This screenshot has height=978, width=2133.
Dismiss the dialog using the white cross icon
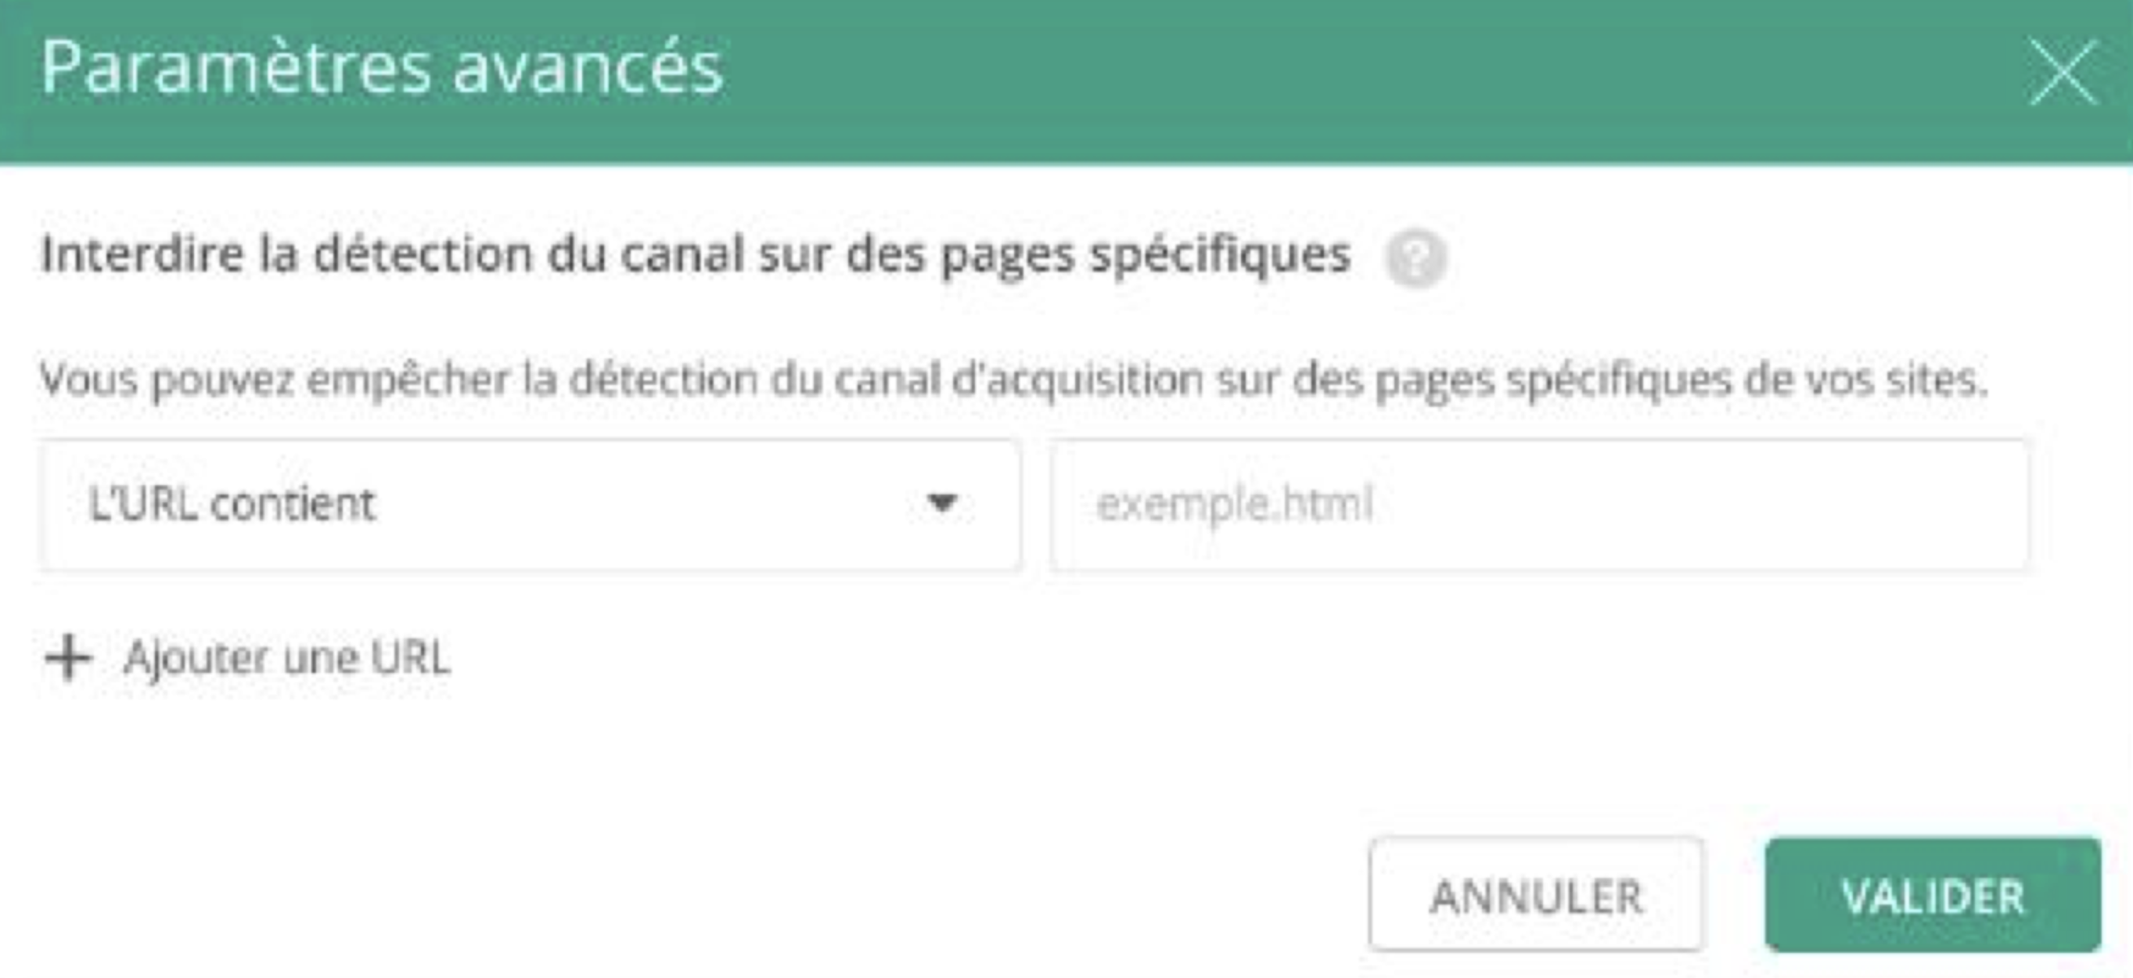[2063, 72]
